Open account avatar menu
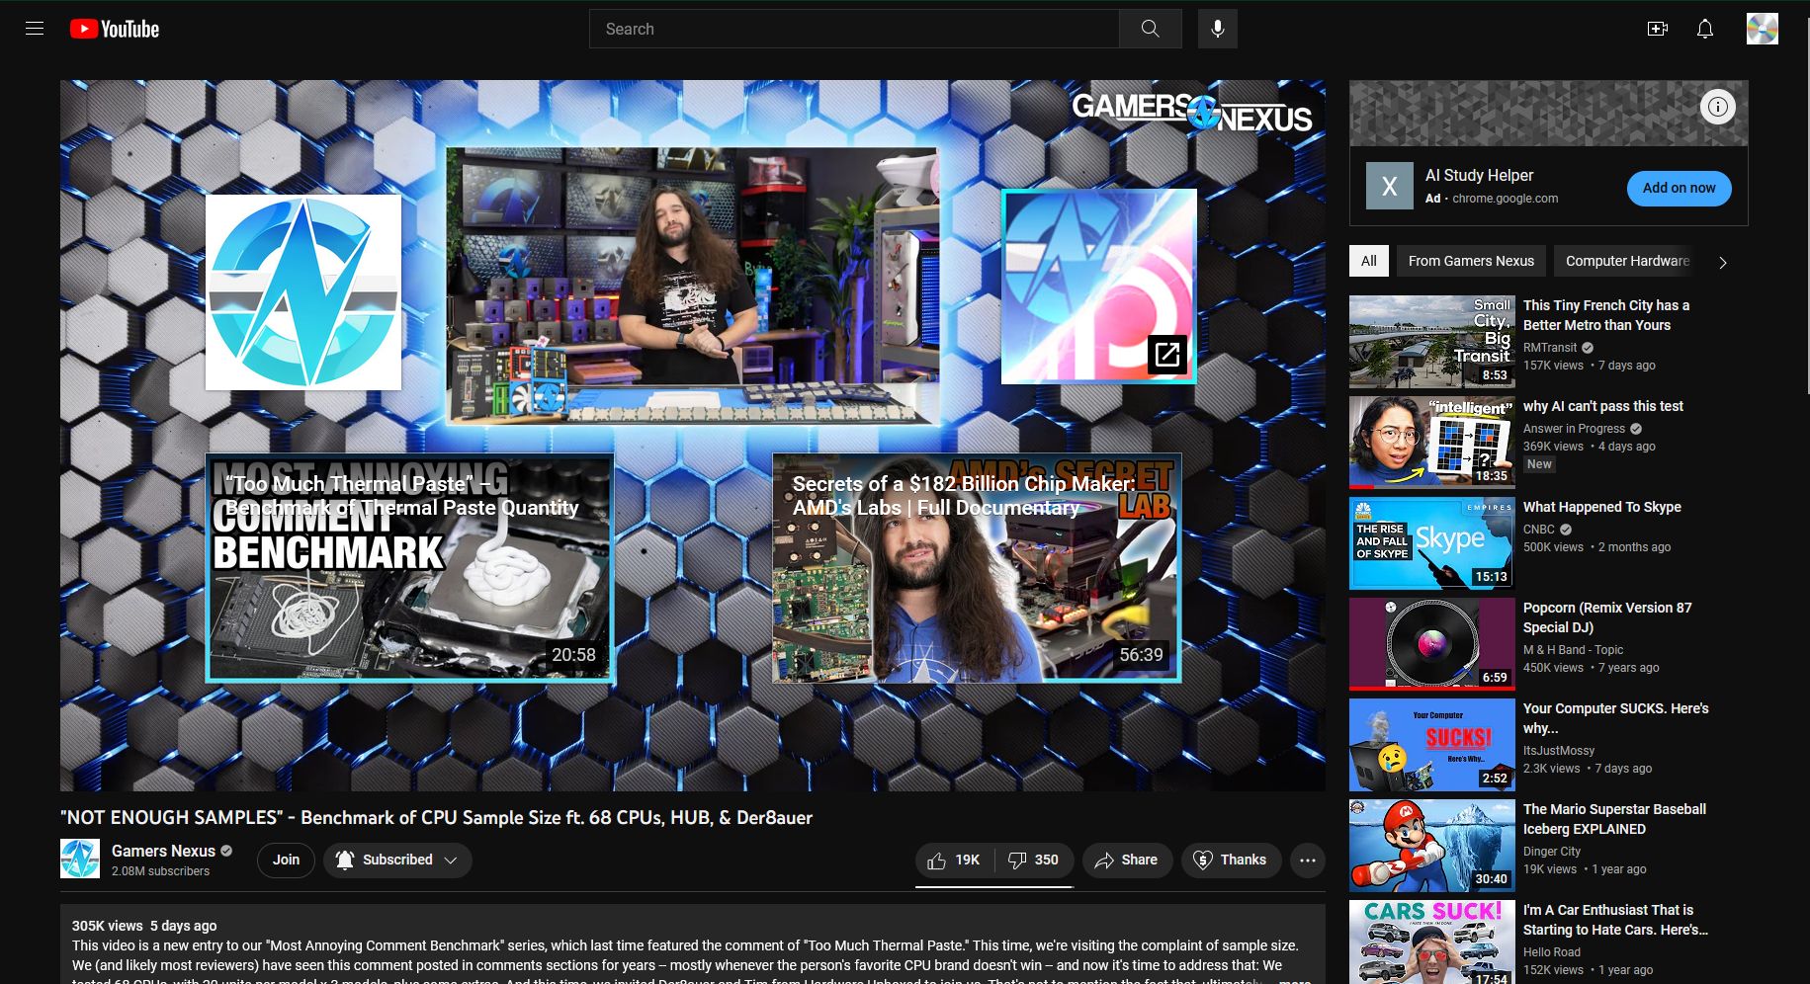The image size is (1810, 984). click(x=1762, y=29)
